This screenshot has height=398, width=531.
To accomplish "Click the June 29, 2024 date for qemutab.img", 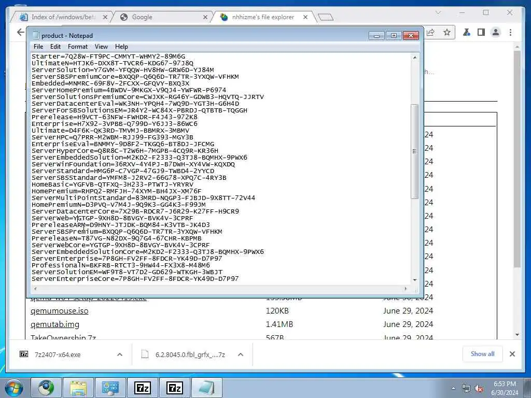I will 408,324.
